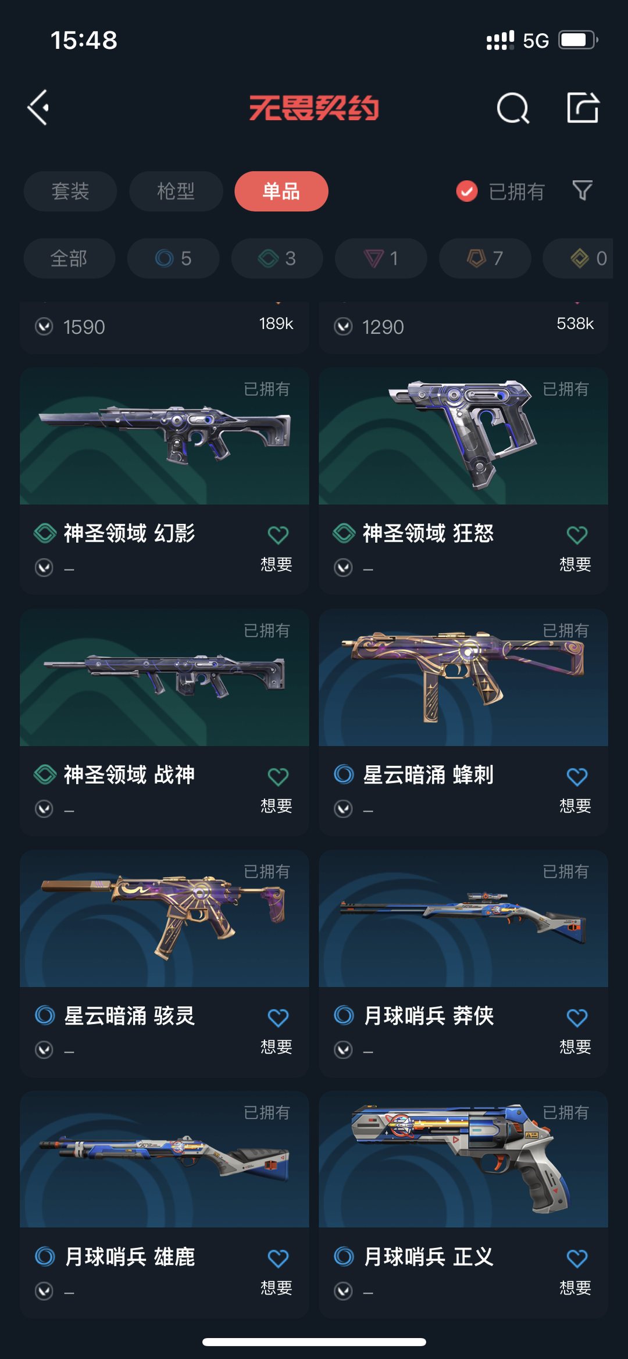Open the search magnifier icon
This screenshot has width=628, height=1359.
[513, 108]
